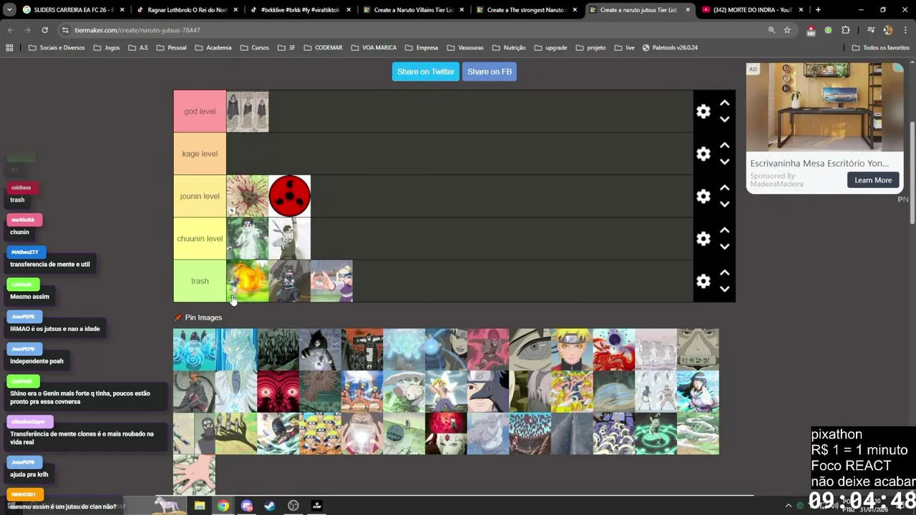Move god level row down
Screen dimensions: 916x515
click(724, 119)
